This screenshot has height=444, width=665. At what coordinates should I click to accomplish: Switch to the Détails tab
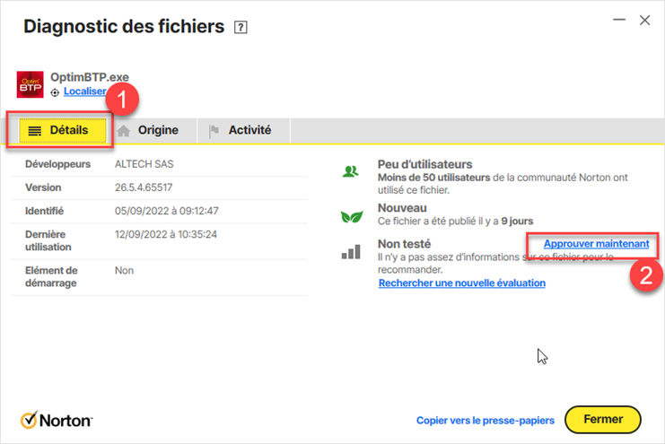[59, 131]
